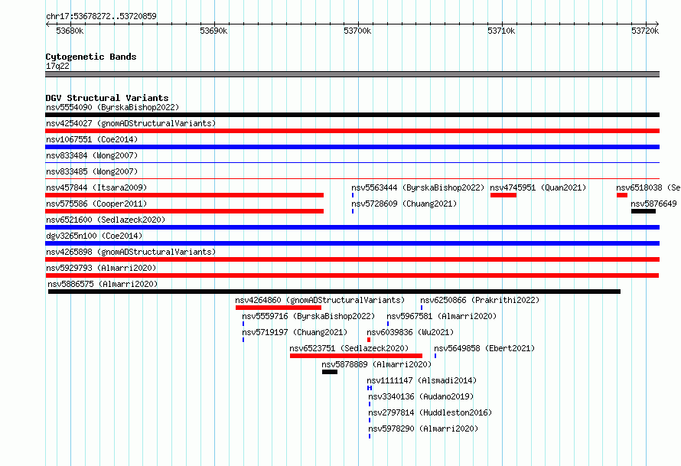Open nsv5719197 (Chuang2021) label
Screen dimensions: 681x466
pos(295,332)
